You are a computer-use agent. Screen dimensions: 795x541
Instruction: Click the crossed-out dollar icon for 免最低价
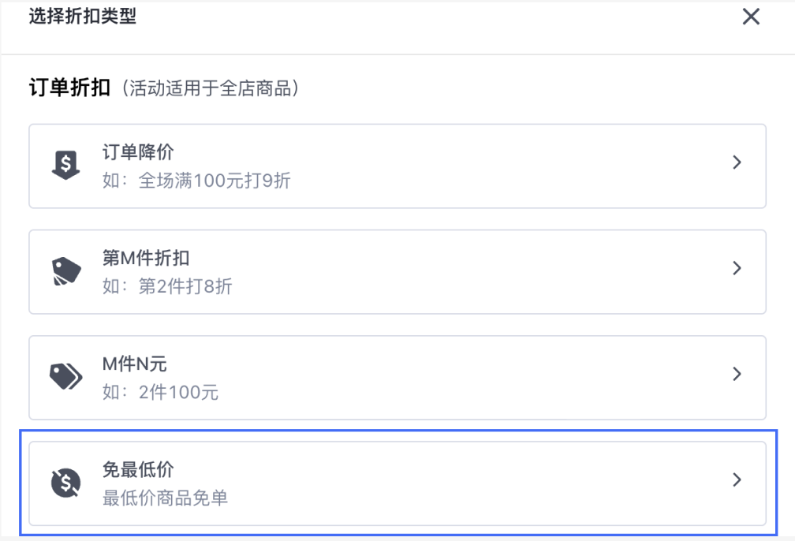point(66,482)
